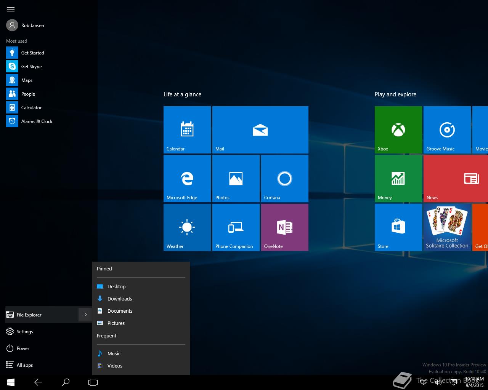488x390 pixels.
Task: Click the Power button
Action: point(22,348)
